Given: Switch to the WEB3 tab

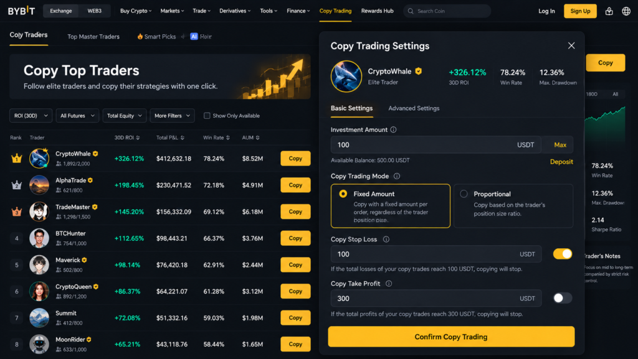Looking at the screenshot, I should tap(95, 11).
